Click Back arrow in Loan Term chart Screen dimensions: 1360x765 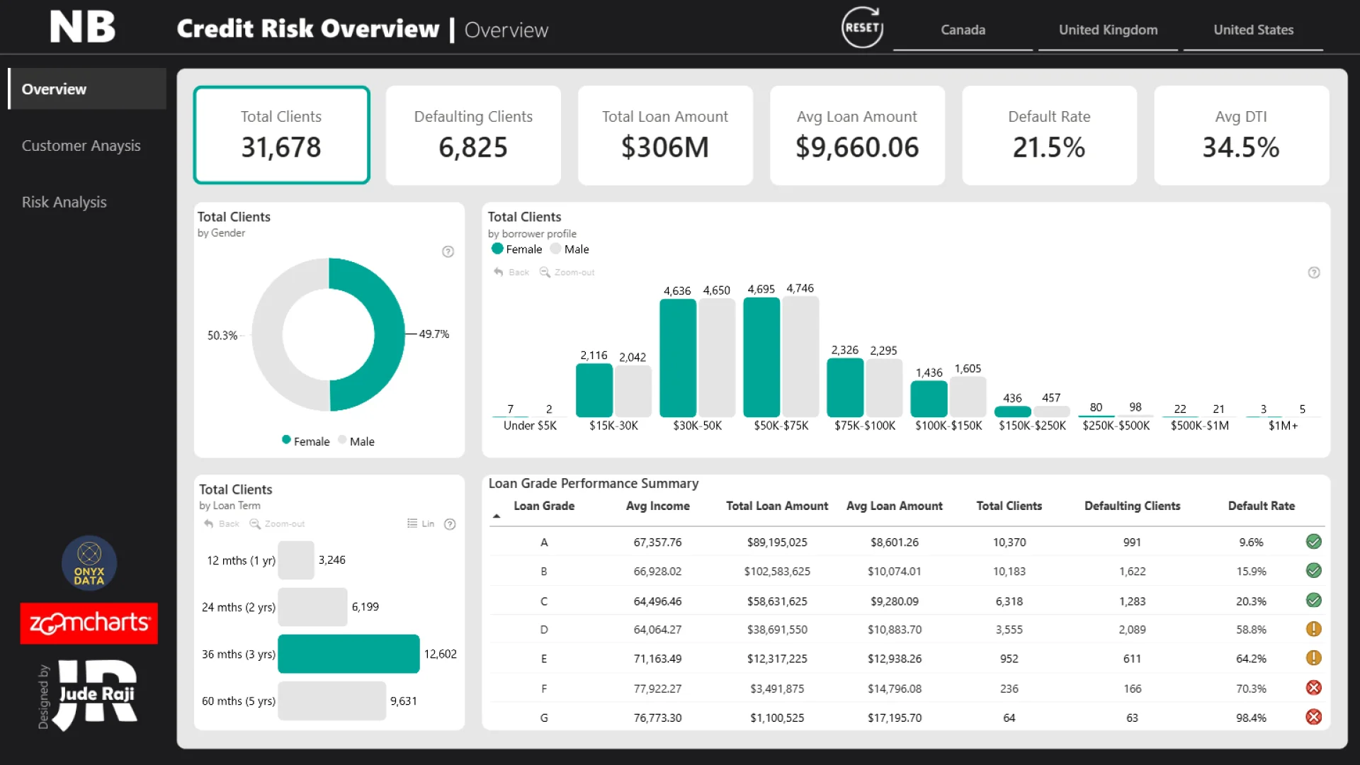point(209,524)
